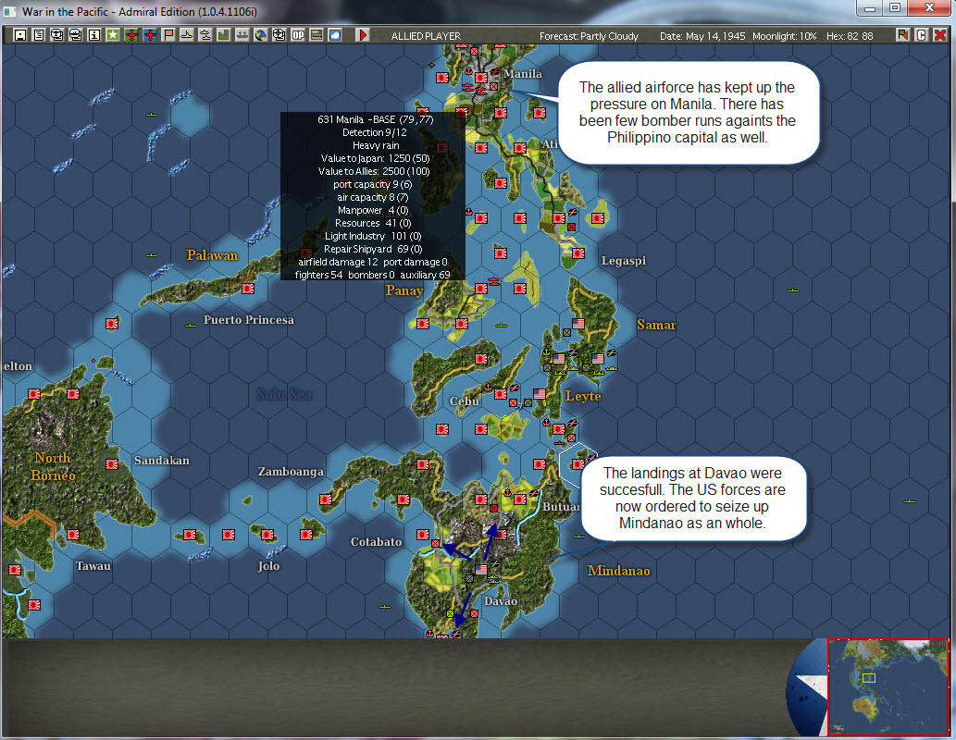Select Japanese base flag above Tawau
Screen dimensions: 956x740
[x=72, y=535]
